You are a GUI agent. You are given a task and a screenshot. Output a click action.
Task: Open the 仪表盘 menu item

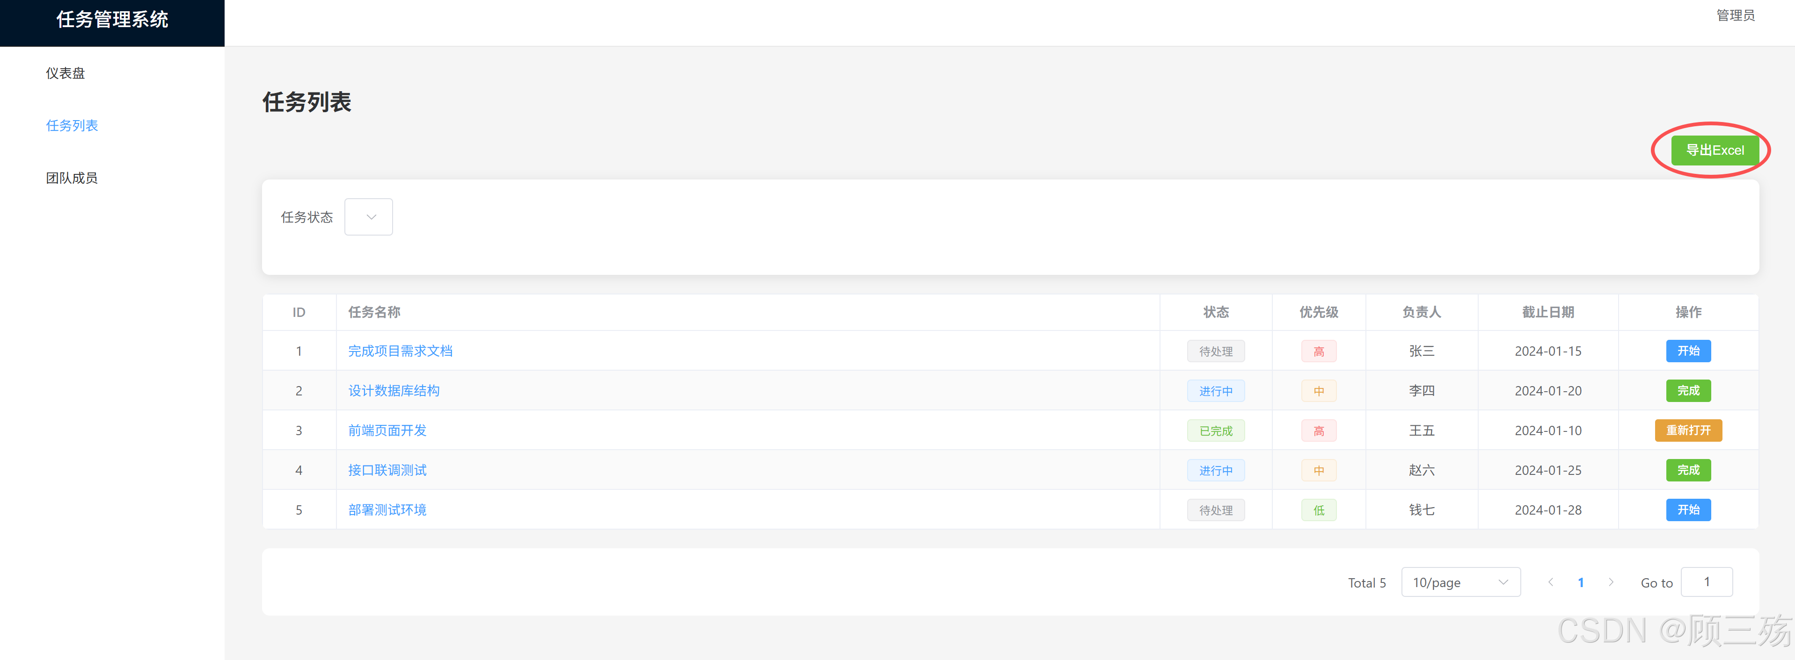(66, 73)
